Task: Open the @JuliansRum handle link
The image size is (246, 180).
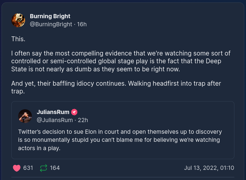Action: tap(55, 120)
